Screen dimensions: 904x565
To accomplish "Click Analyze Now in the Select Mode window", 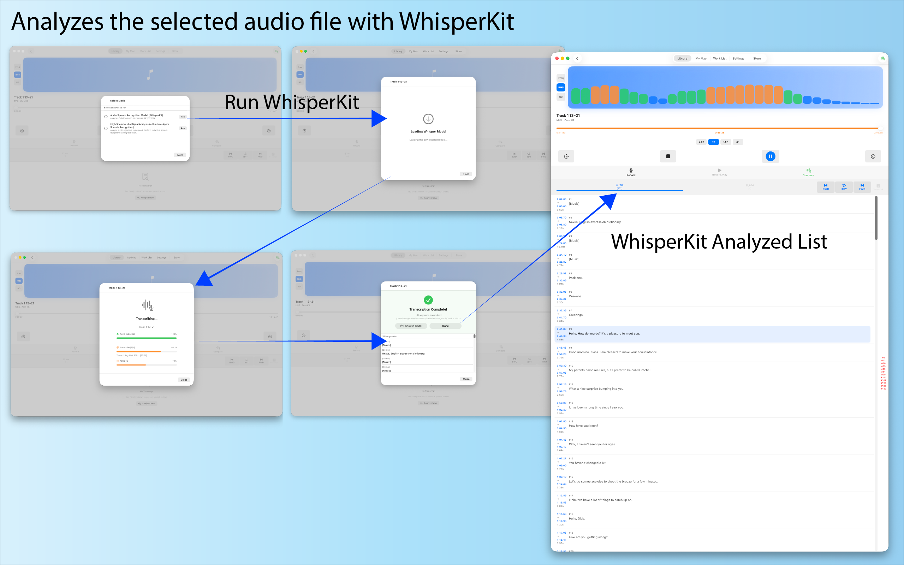I will [x=145, y=198].
